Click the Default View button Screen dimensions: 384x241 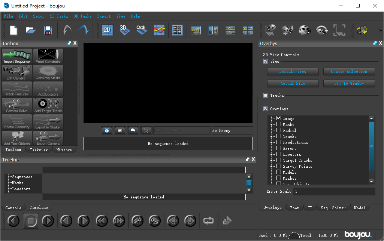click(x=293, y=71)
